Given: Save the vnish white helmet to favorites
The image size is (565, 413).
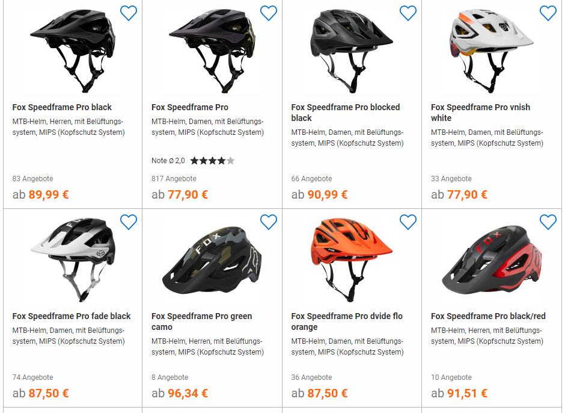Looking at the screenshot, I should coord(548,13).
